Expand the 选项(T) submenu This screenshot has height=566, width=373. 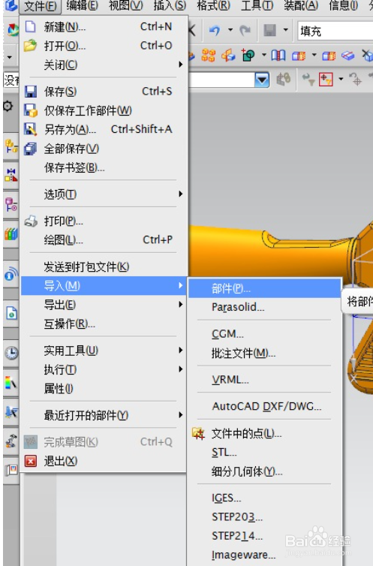coord(104,194)
